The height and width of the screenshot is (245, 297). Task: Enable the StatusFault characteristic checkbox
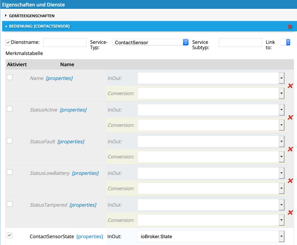pos(10,141)
